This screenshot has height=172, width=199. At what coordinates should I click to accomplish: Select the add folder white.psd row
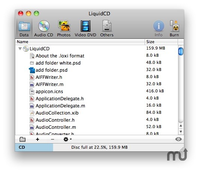click(96, 63)
